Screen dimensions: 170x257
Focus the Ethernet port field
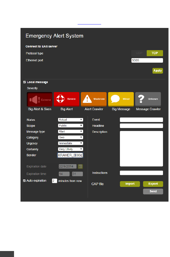[x=147, y=60]
